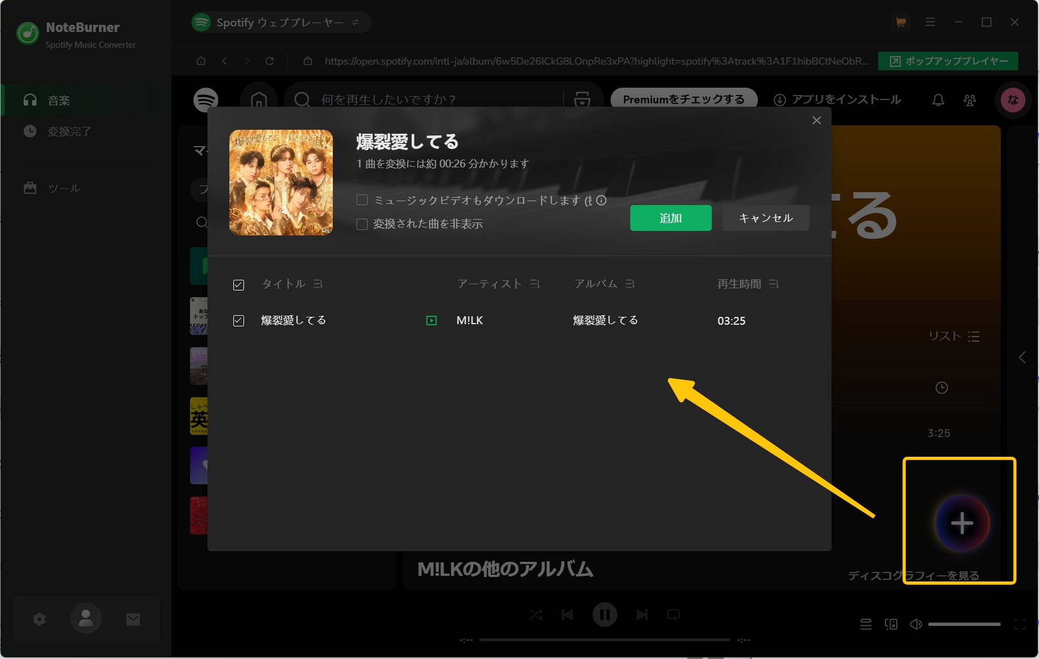Close the 爆裂愛してる dialog

click(x=817, y=120)
